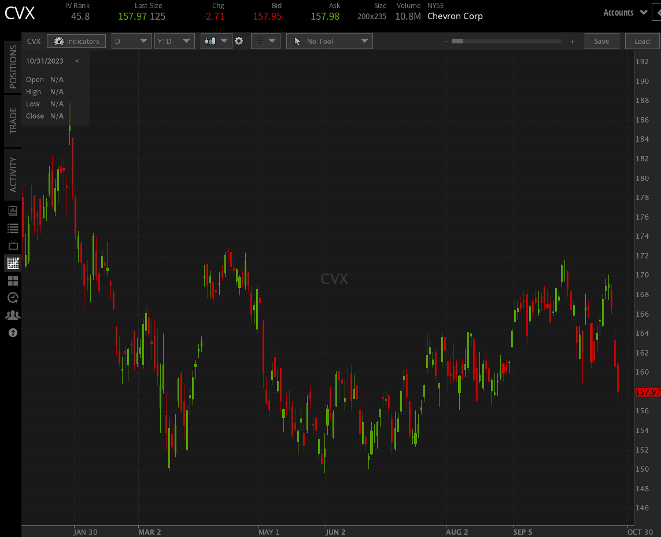Open the YTD range dropdown
This screenshot has width=661, height=537.
coord(174,41)
